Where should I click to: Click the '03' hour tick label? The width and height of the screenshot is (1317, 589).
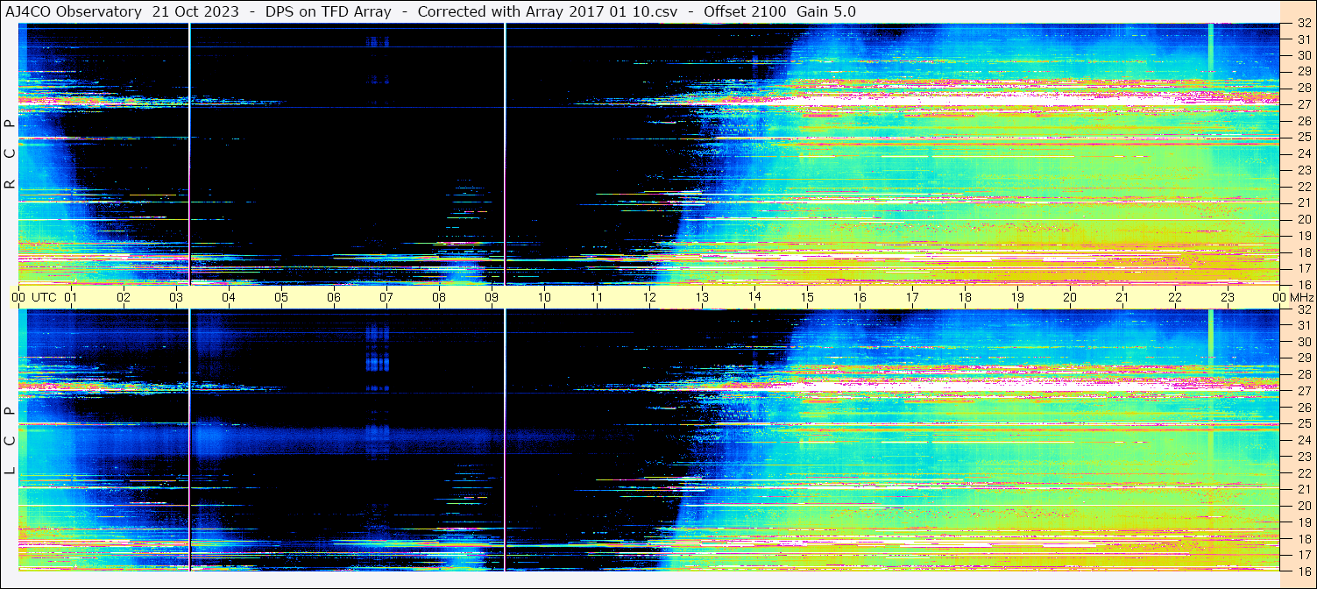pyautogui.click(x=176, y=297)
